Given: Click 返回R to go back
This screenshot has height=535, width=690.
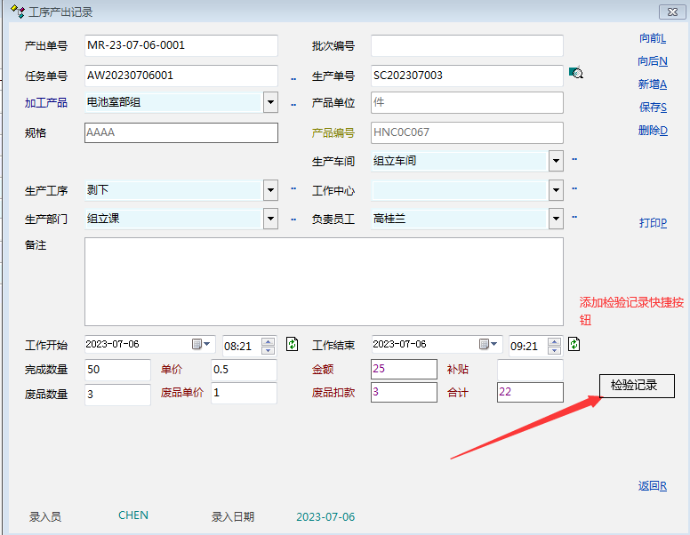Looking at the screenshot, I should click(x=652, y=486).
